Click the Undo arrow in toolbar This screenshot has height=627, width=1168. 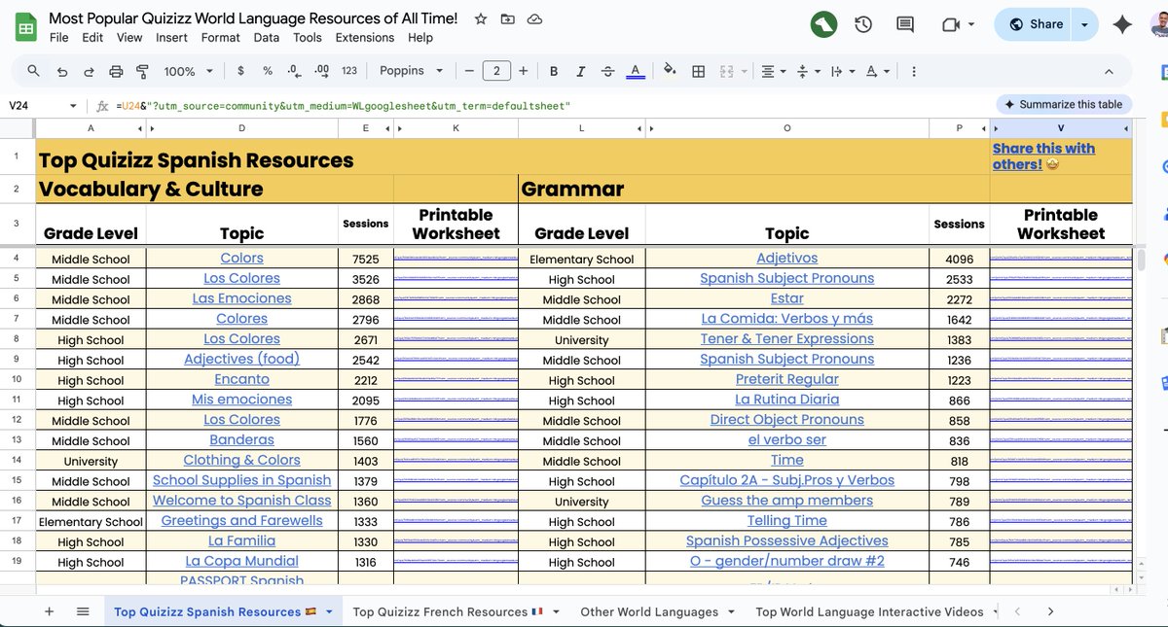click(62, 71)
